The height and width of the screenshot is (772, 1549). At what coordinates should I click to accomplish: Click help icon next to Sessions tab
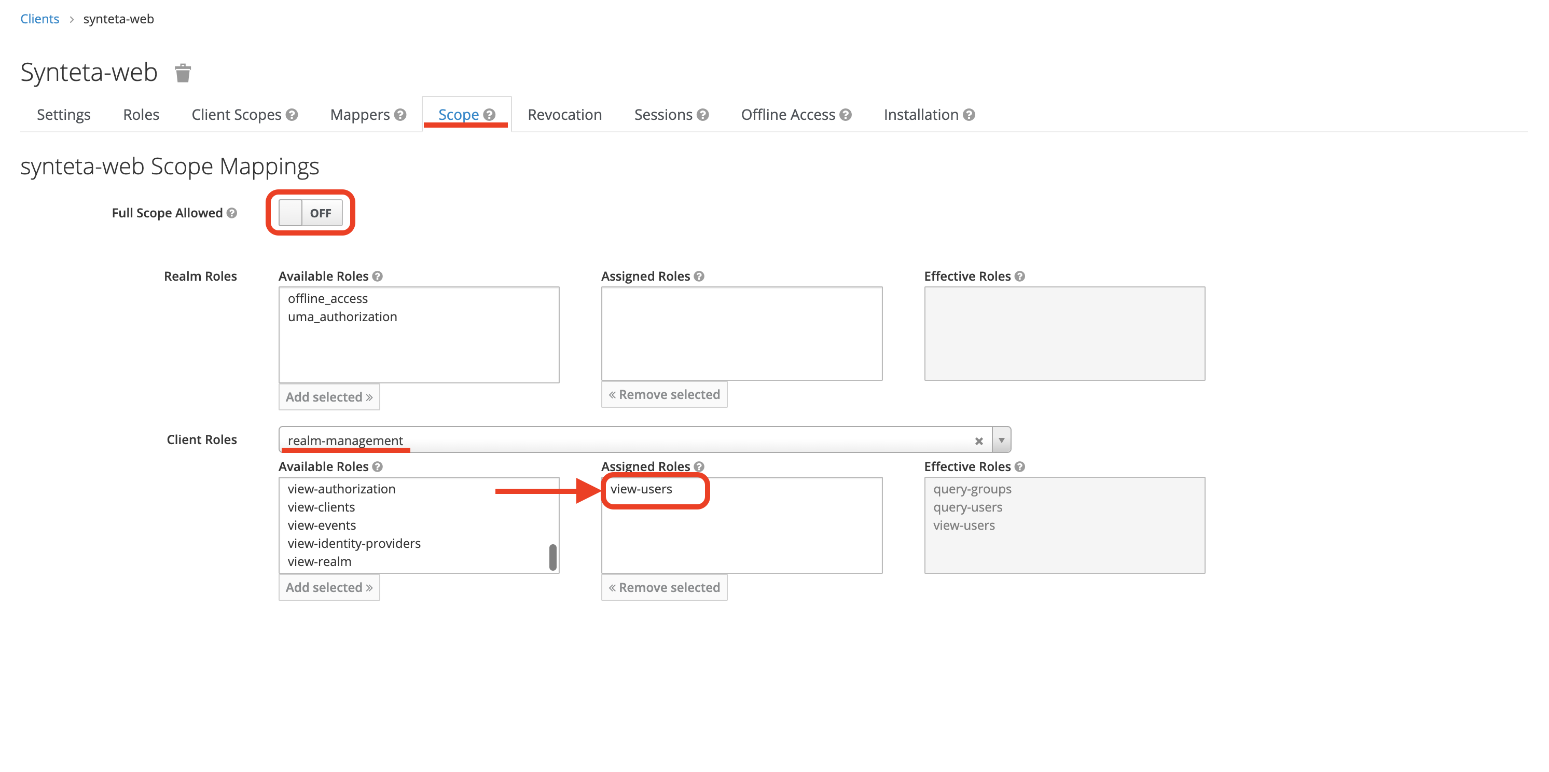click(703, 114)
